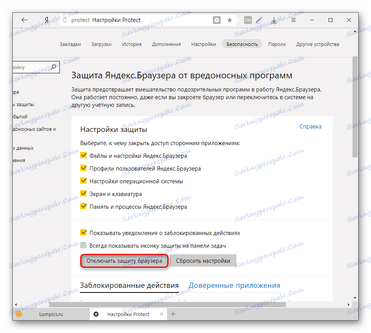371x333 pixels.
Task: Open the Last.fm scrobbler extension icon
Action: (x=248, y=20)
